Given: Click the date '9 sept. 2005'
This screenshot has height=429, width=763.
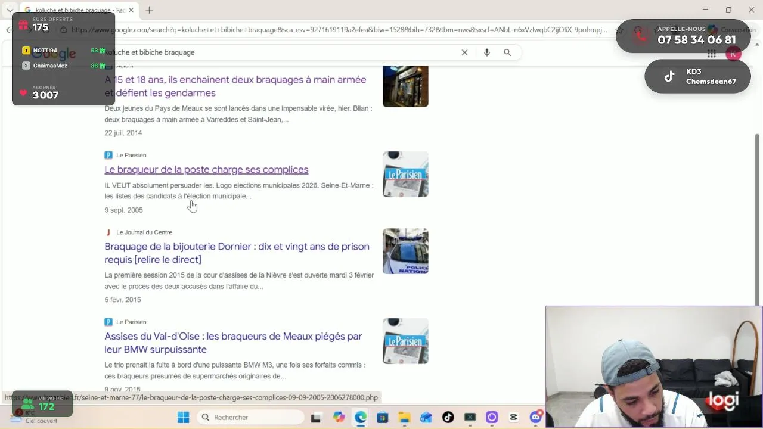Looking at the screenshot, I should click(x=123, y=210).
